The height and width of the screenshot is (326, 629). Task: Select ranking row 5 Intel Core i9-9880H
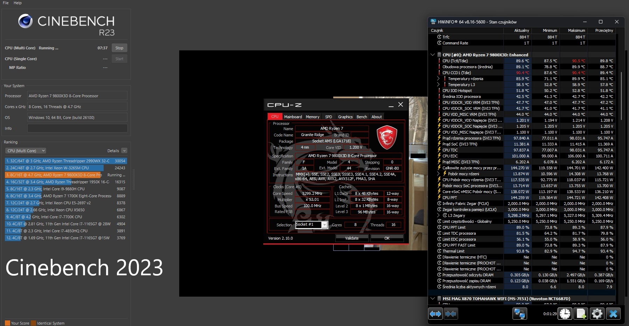click(x=66, y=189)
